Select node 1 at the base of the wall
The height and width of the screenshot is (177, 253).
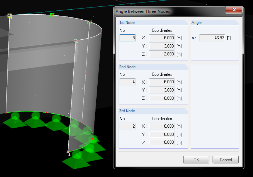[x=68, y=152]
